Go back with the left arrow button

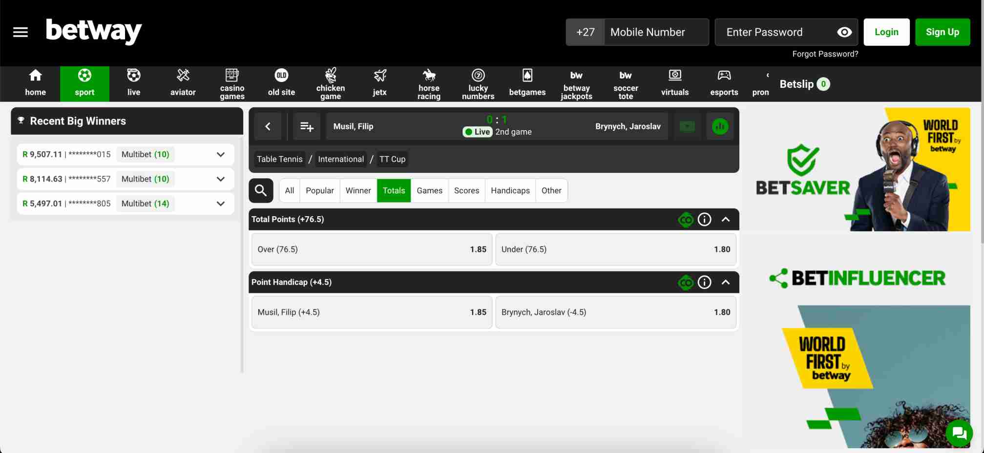pos(268,126)
